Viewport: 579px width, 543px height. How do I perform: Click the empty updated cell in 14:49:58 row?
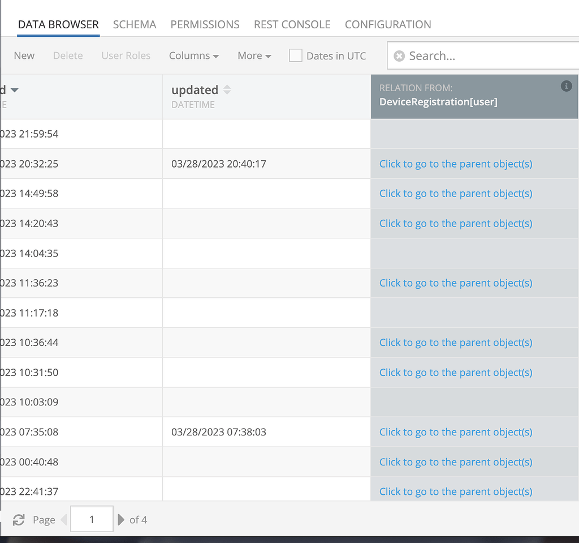pos(266,194)
